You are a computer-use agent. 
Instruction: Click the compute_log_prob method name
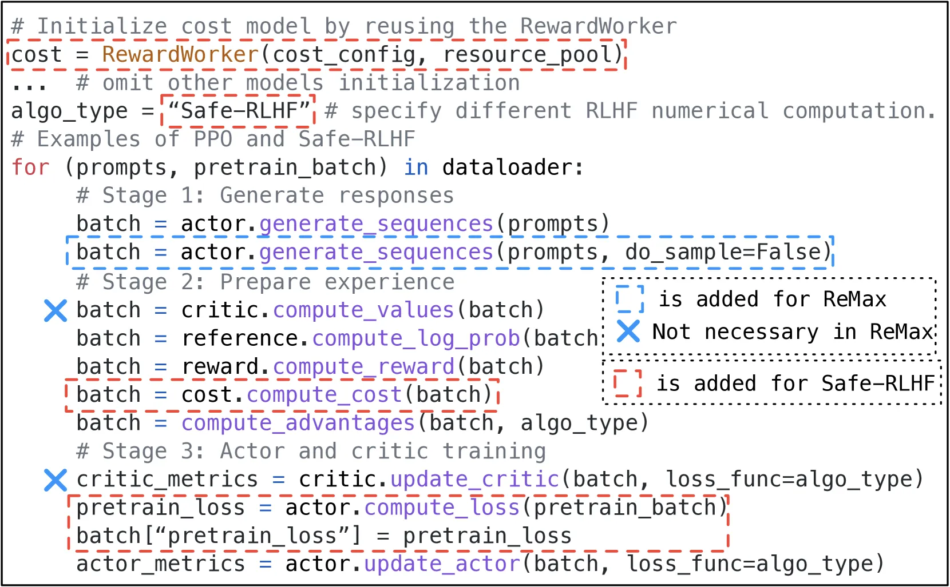point(416,338)
